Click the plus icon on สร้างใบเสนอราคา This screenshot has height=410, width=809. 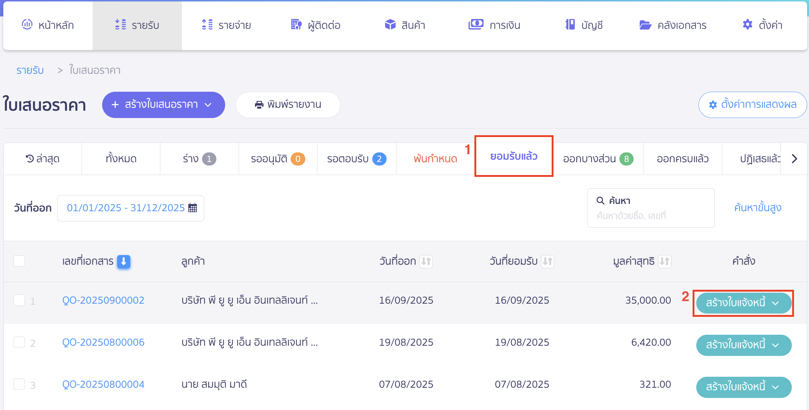click(x=115, y=105)
